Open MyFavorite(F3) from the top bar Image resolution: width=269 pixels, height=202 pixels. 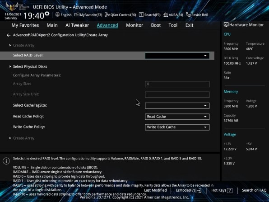(x=88, y=15)
